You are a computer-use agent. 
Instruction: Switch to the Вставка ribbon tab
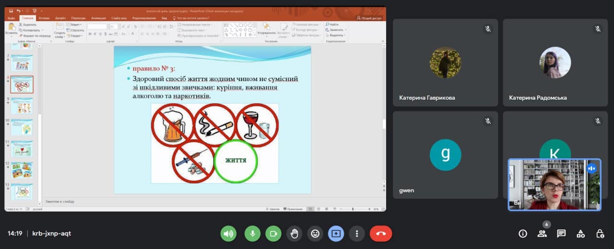click(44, 18)
